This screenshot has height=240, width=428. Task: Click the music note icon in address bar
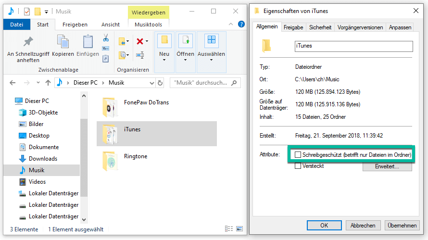click(60, 82)
